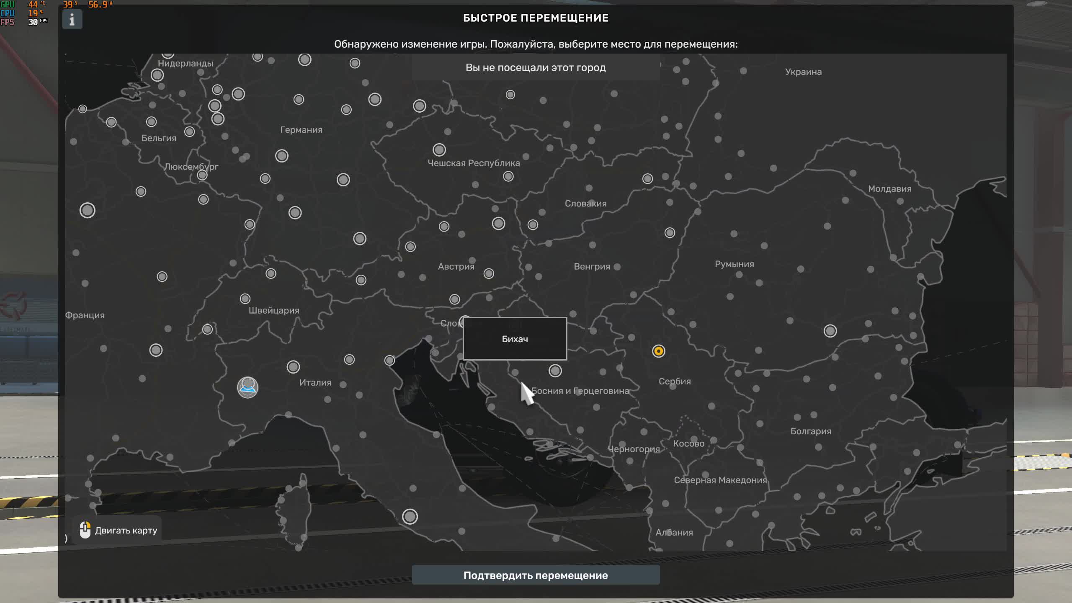Click the Бихач city tooltip box
The image size is (1072, 603).
click(x=515, y=339)
